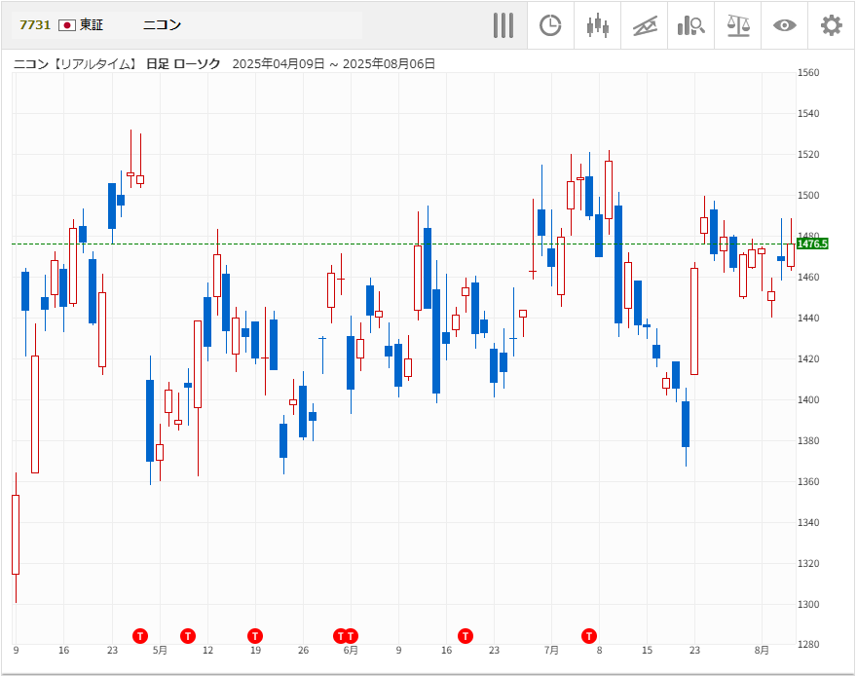Click the Japan flag icon

pyautogui.click(x=66, y=25)
